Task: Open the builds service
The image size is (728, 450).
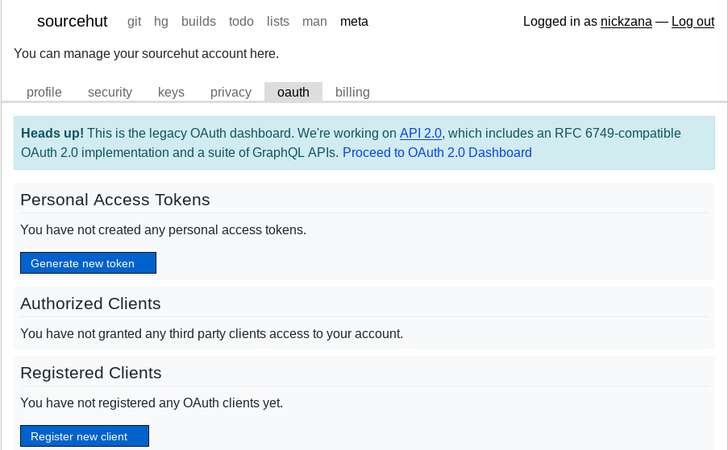Action: point(198,21)
